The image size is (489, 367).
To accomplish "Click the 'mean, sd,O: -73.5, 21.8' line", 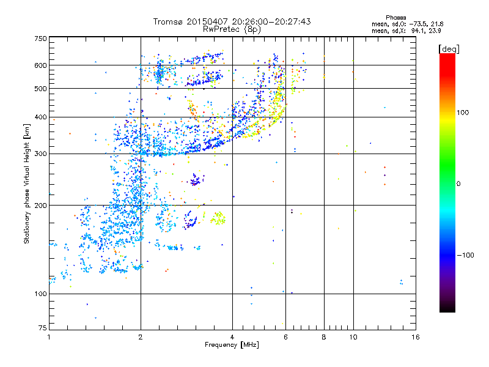I will [x=408, y=24].
